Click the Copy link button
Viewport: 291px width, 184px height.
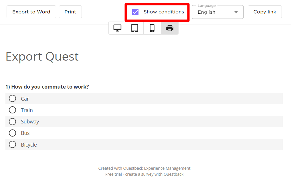[265, 12]
